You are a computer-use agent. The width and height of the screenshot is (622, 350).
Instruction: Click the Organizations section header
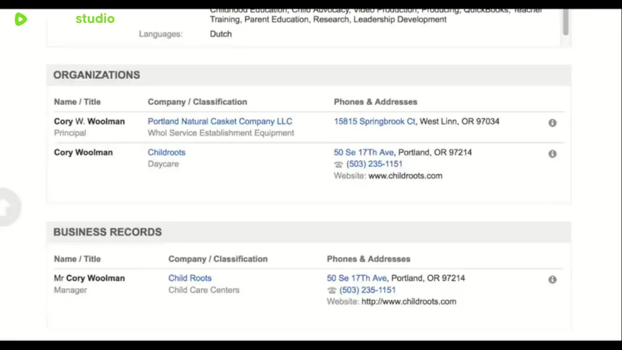[x=97, y=75]
